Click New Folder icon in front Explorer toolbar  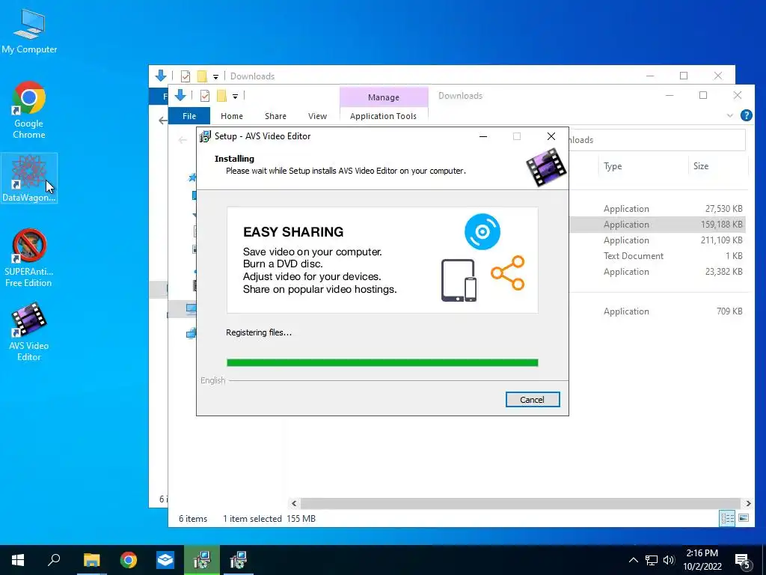pos(221,95)
